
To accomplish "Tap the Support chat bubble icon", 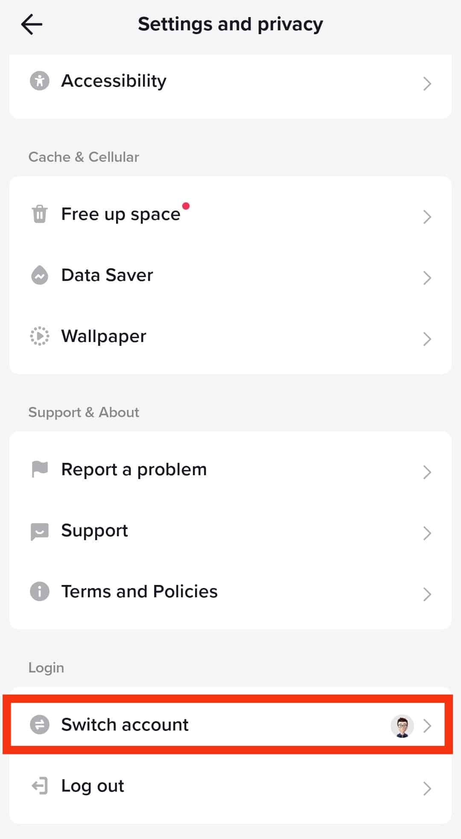I will click(x=40, y=532).
